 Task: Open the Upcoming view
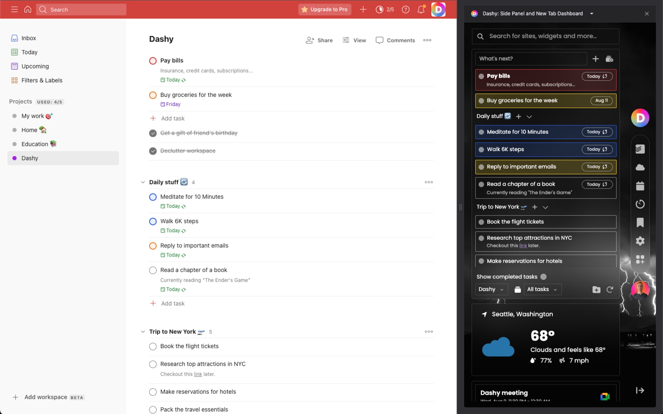click(30, 66)
